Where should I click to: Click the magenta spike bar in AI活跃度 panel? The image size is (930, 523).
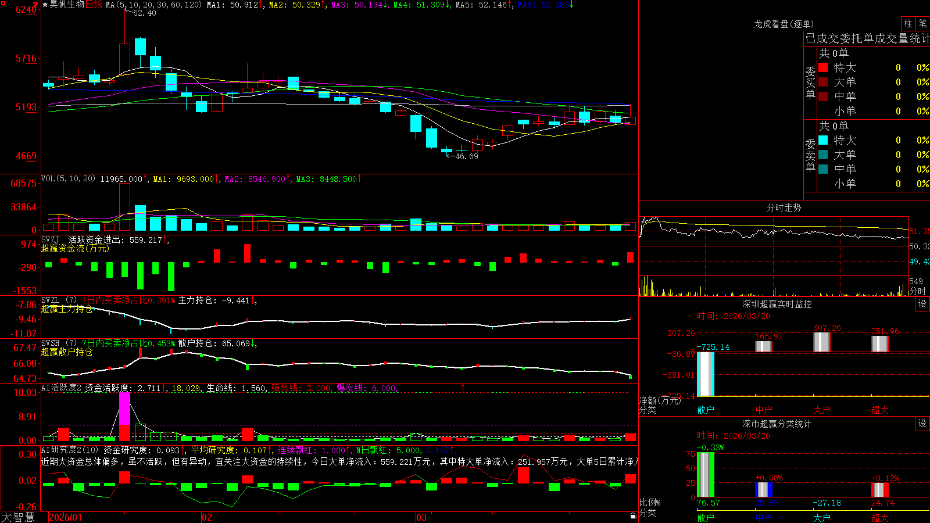(124, 409)
